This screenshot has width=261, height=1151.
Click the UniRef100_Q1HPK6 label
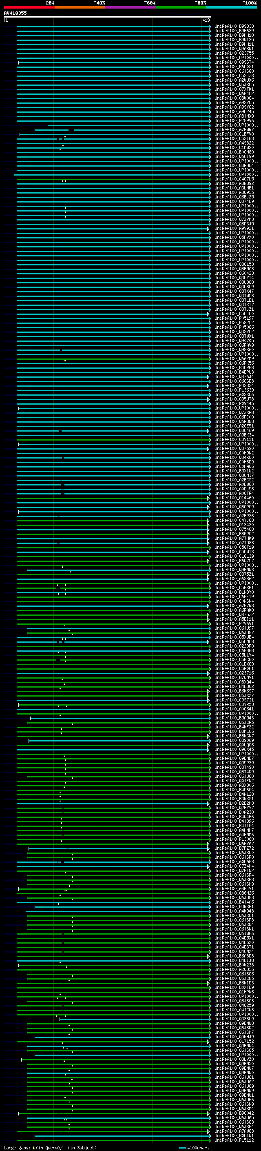pyautogui.click(x=234, y=992)
